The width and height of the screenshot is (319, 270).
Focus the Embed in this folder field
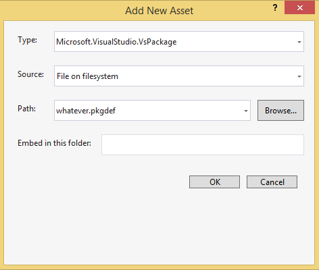pos(203,144)
